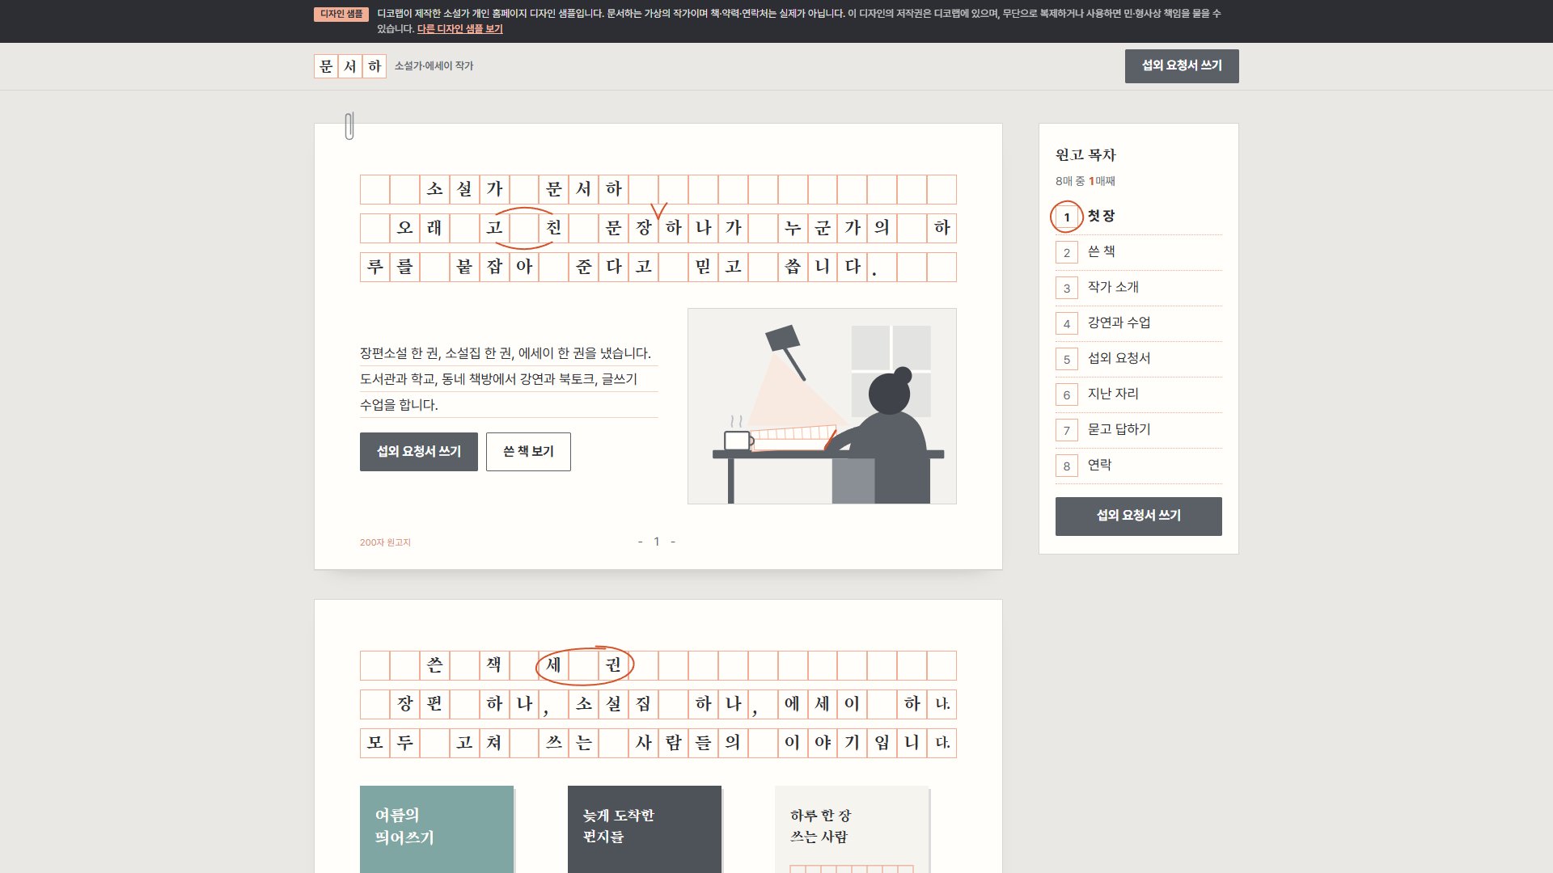The height and width of the screenshot is (873, 1553).
Task: Go to the 쓴 책 section
Action: (x=1139, y=252)
